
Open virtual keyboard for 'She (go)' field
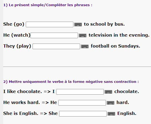[x=78, y=24]
